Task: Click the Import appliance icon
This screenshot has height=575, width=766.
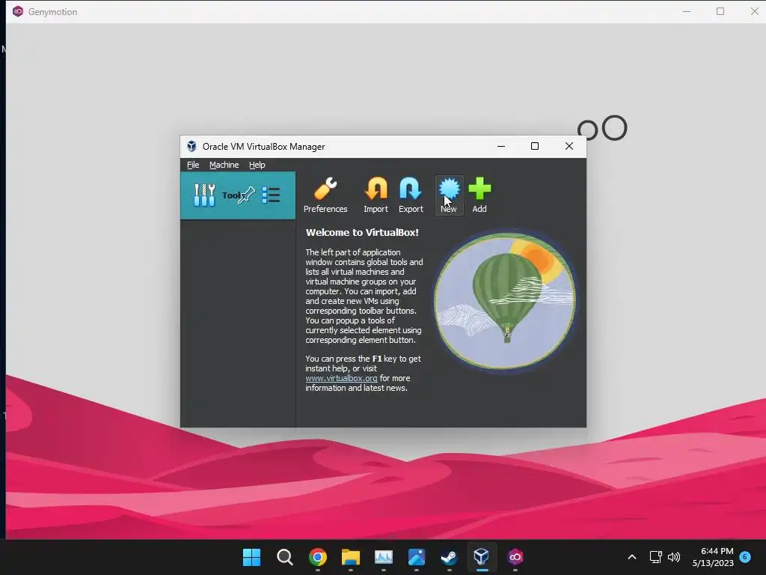Action: (376, 195)
